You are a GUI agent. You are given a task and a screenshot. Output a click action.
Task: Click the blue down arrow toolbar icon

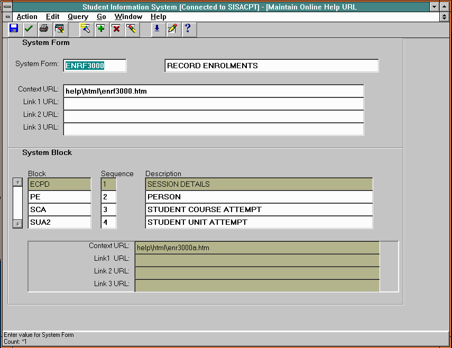point(156,29)
